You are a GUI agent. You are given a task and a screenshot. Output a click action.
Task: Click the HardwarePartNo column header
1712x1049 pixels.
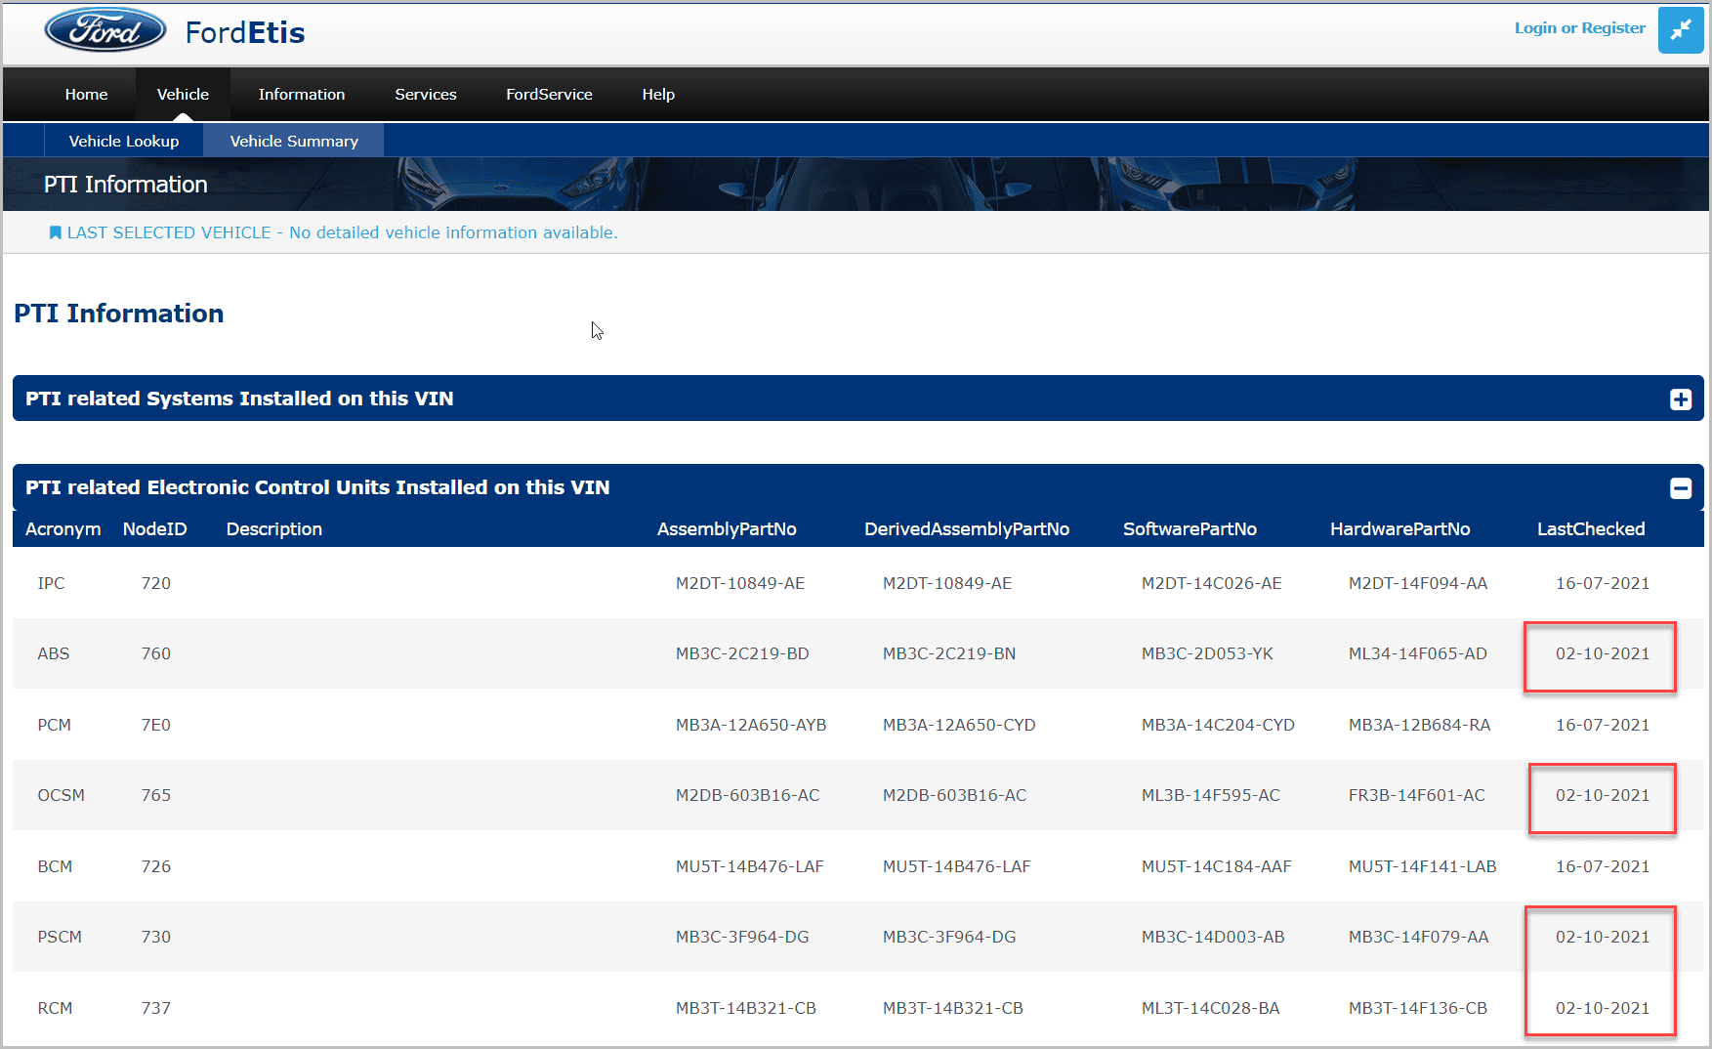[1399, 529]
